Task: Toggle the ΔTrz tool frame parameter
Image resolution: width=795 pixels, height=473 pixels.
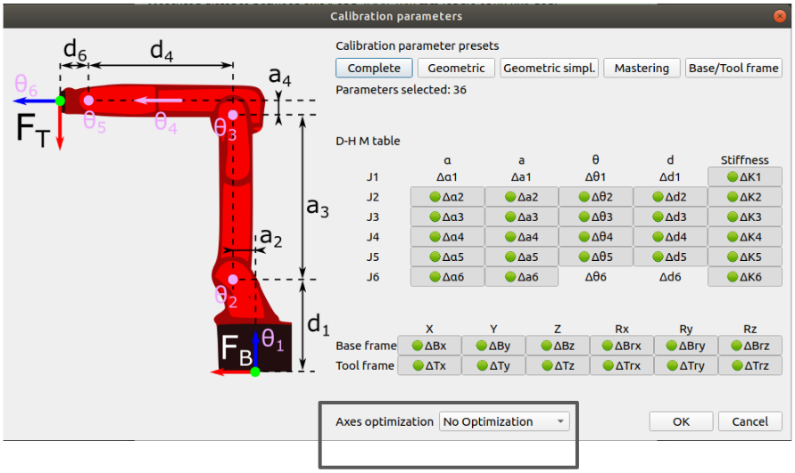Action: (x=750, y=365)
